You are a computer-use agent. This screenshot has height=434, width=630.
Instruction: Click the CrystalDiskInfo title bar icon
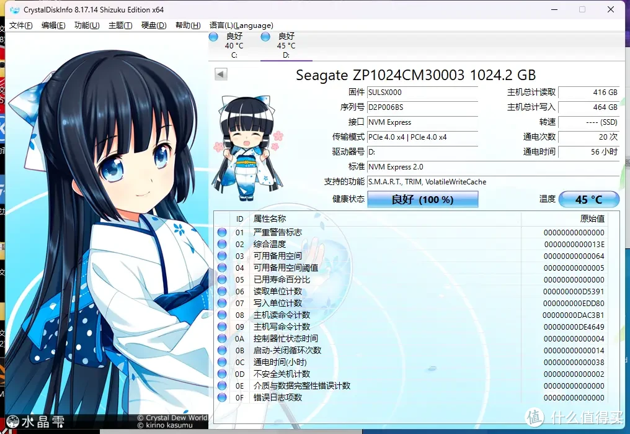click(x=14, y=10)
